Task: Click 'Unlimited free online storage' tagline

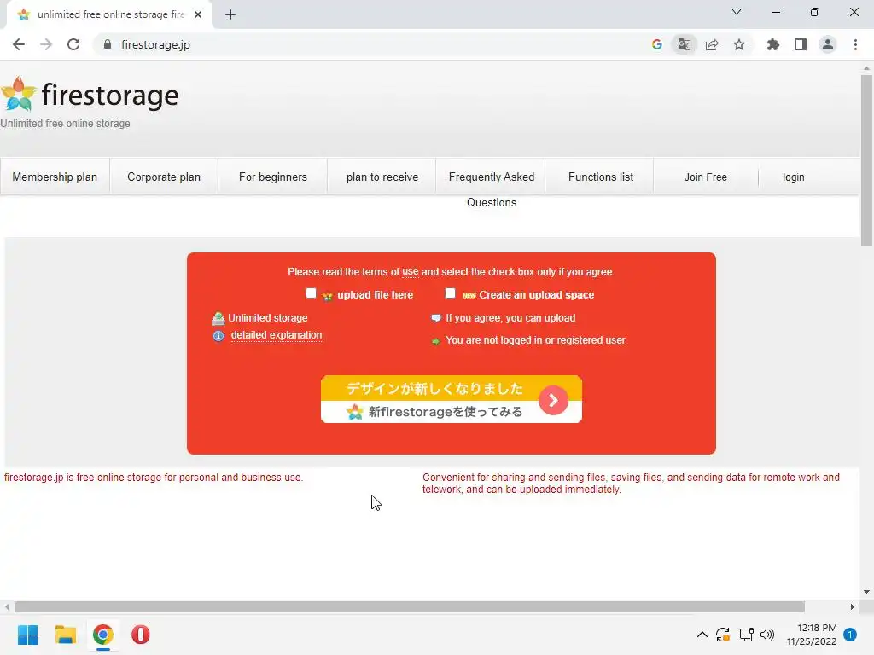Action: coord(65,123)
